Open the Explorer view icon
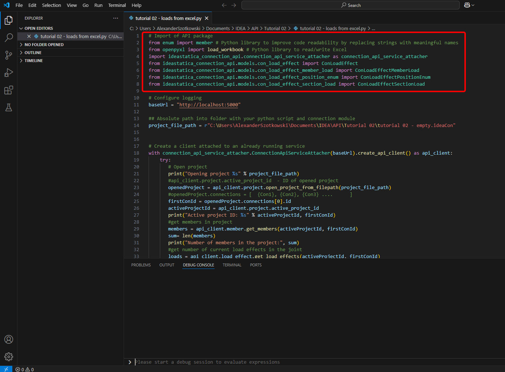This screenshot has height=372, width=505. pyautogui.click(x=8, y=21)
